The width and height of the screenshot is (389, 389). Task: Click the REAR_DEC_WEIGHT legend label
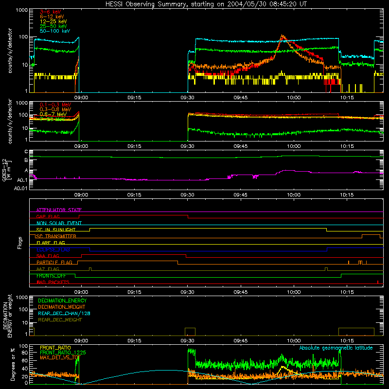pos(60,320)
